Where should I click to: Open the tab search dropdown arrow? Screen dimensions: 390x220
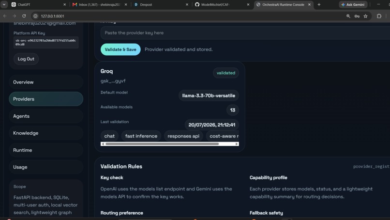[x=4, y=4]
